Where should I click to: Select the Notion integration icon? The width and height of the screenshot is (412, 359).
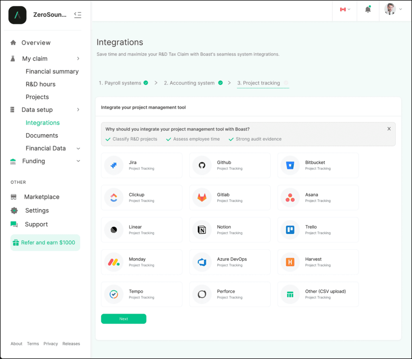[202, 230]
